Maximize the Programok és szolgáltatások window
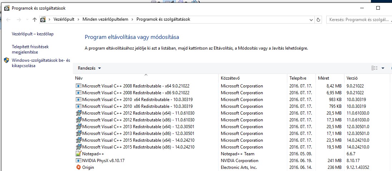This screenshot has width=392, height=171. (x=378, y=8)
